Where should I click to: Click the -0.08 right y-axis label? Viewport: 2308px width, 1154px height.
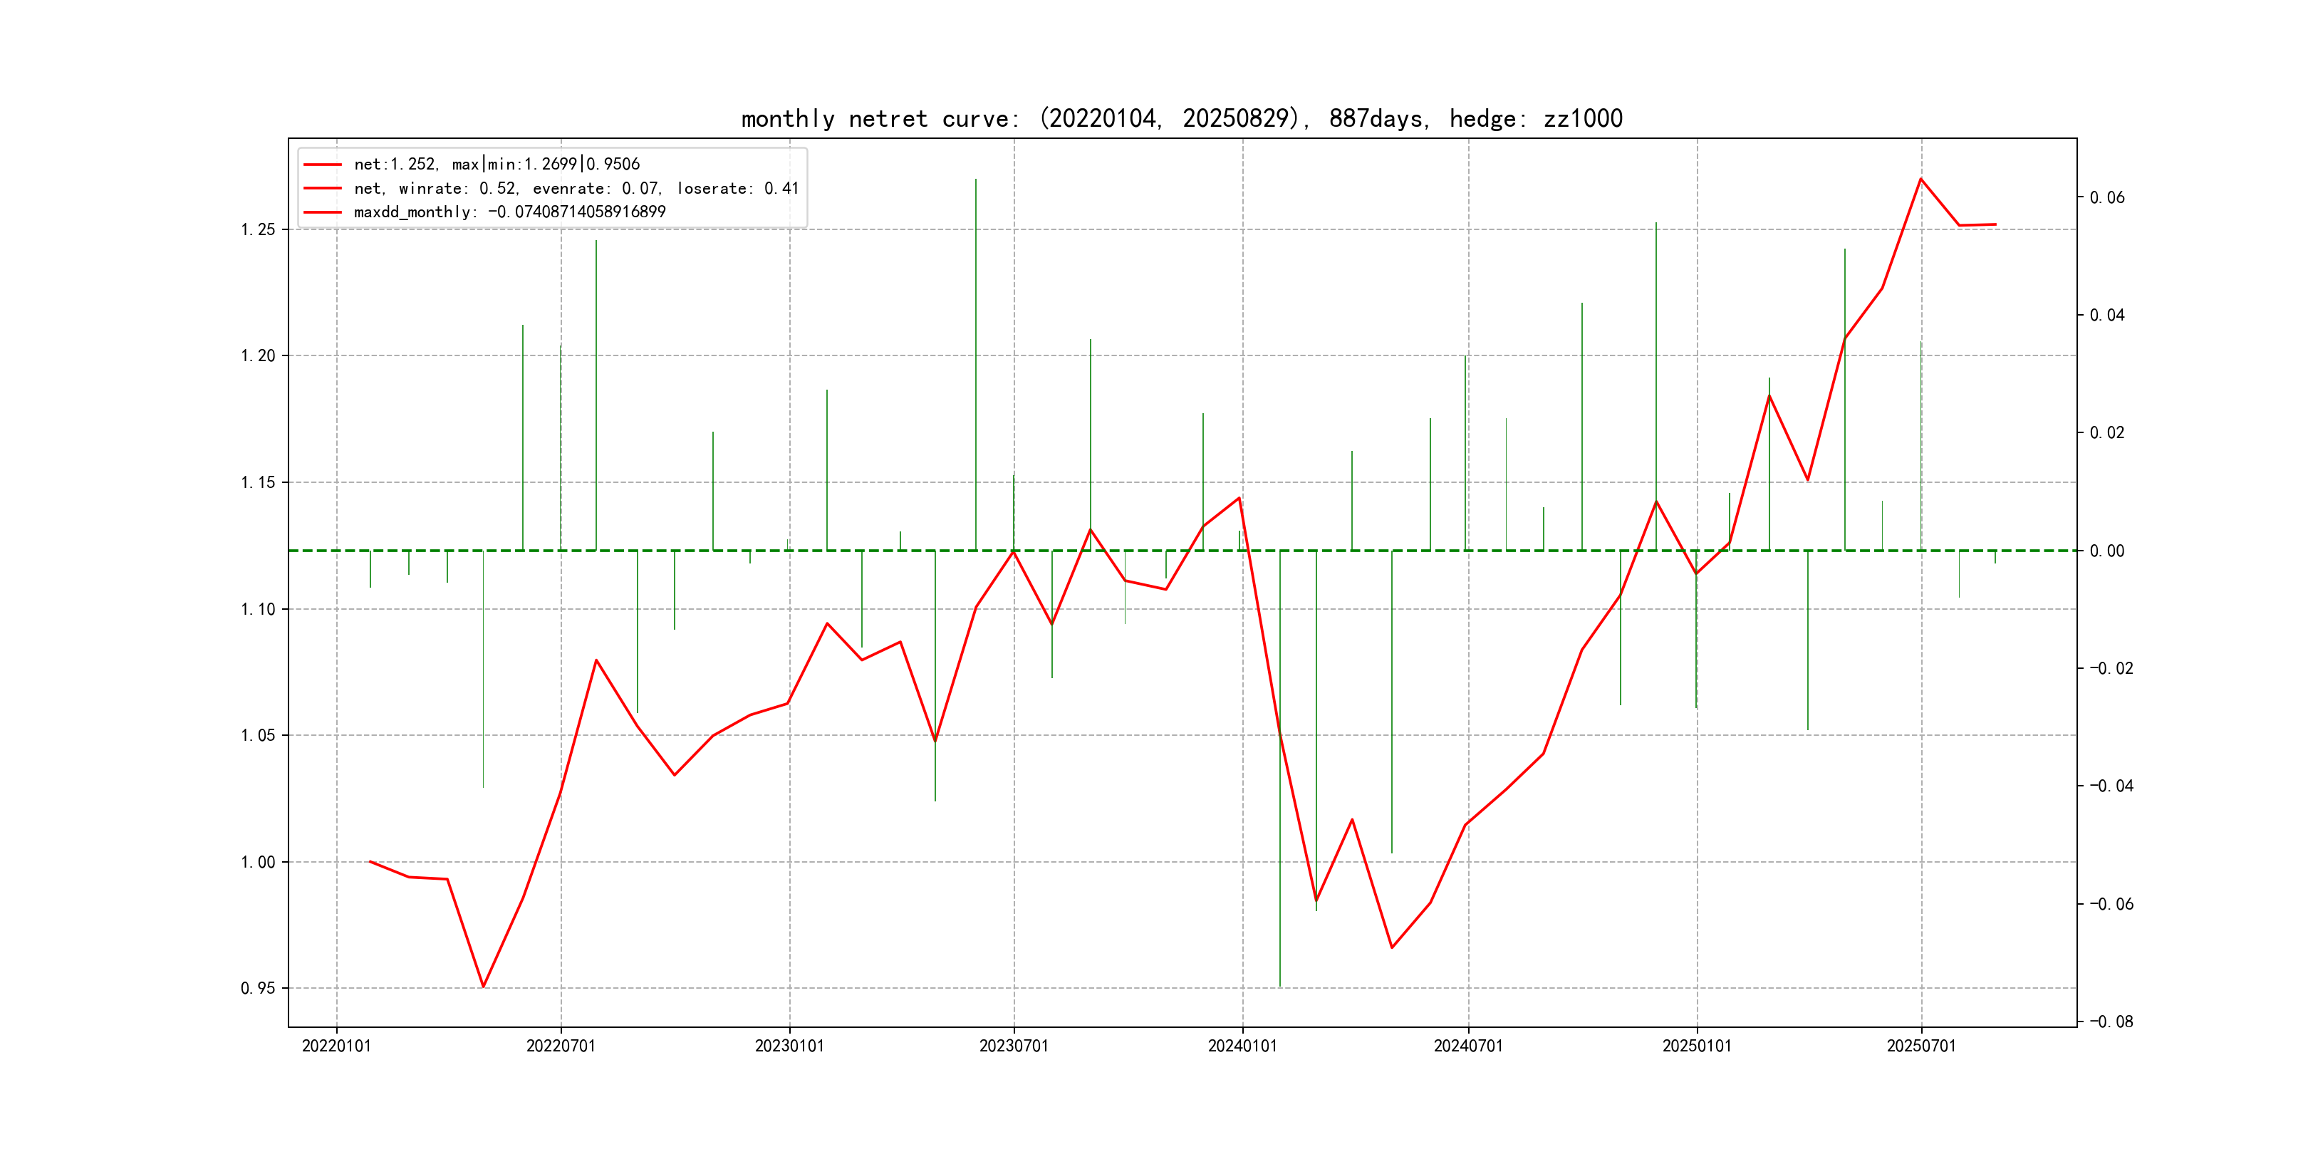coord(2111,1022)
